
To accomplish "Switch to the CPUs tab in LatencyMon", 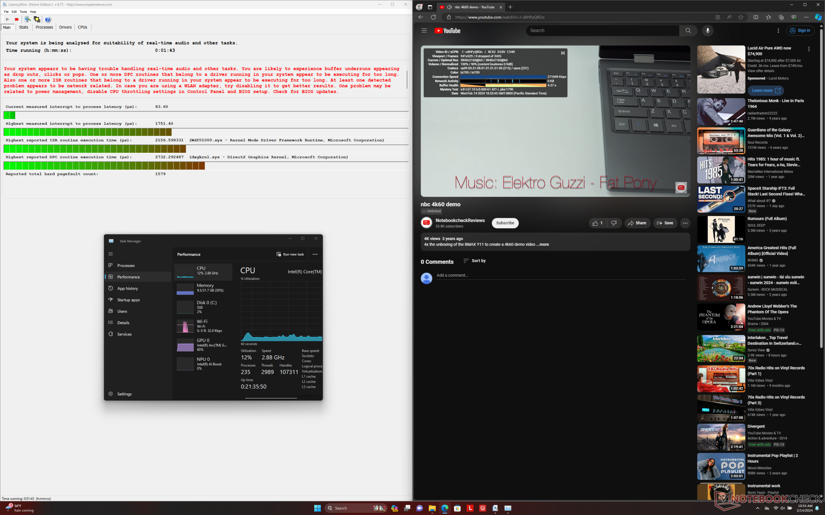I will coord(82,27).
